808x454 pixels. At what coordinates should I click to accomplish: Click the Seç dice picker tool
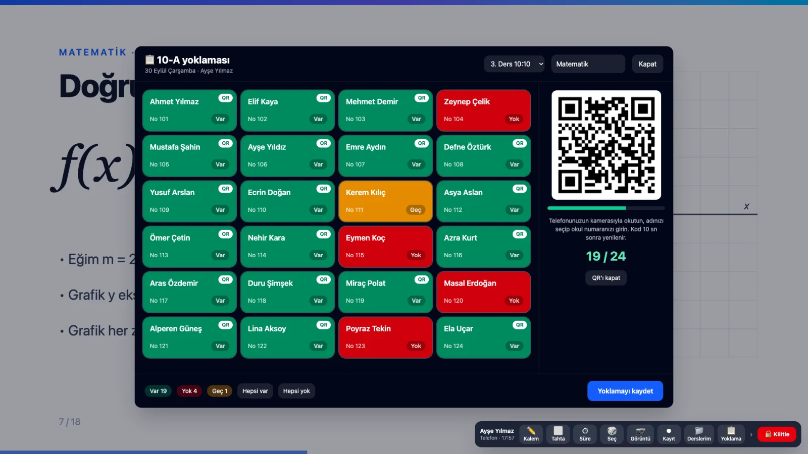point(612,434)
